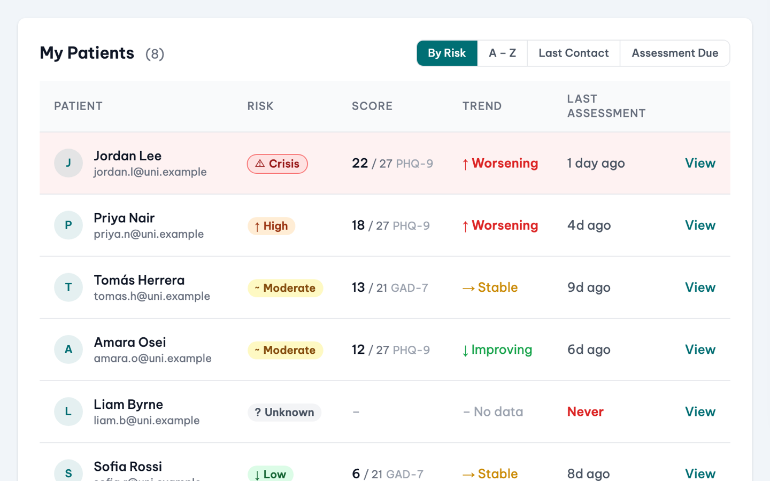Click Tomás Herrera's T avatar

click(68, 287)
